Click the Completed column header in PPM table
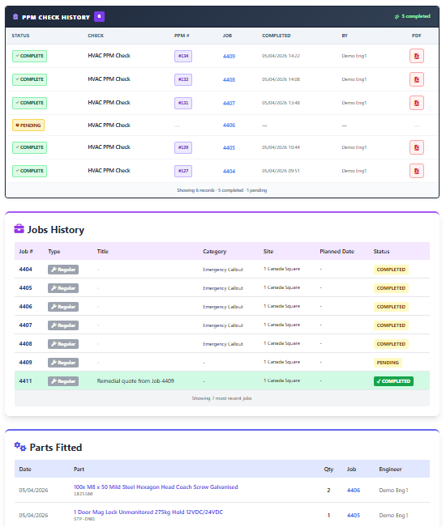Screen dimensions: 446x527 [x=276, y=36]
